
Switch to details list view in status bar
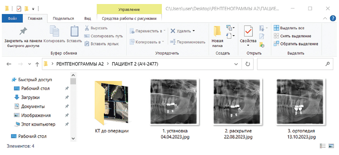click(322, 146)
